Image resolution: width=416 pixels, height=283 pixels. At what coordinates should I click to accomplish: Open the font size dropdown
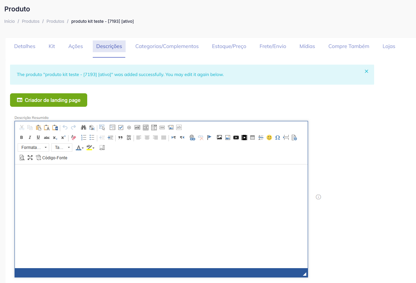coord(62,148)
